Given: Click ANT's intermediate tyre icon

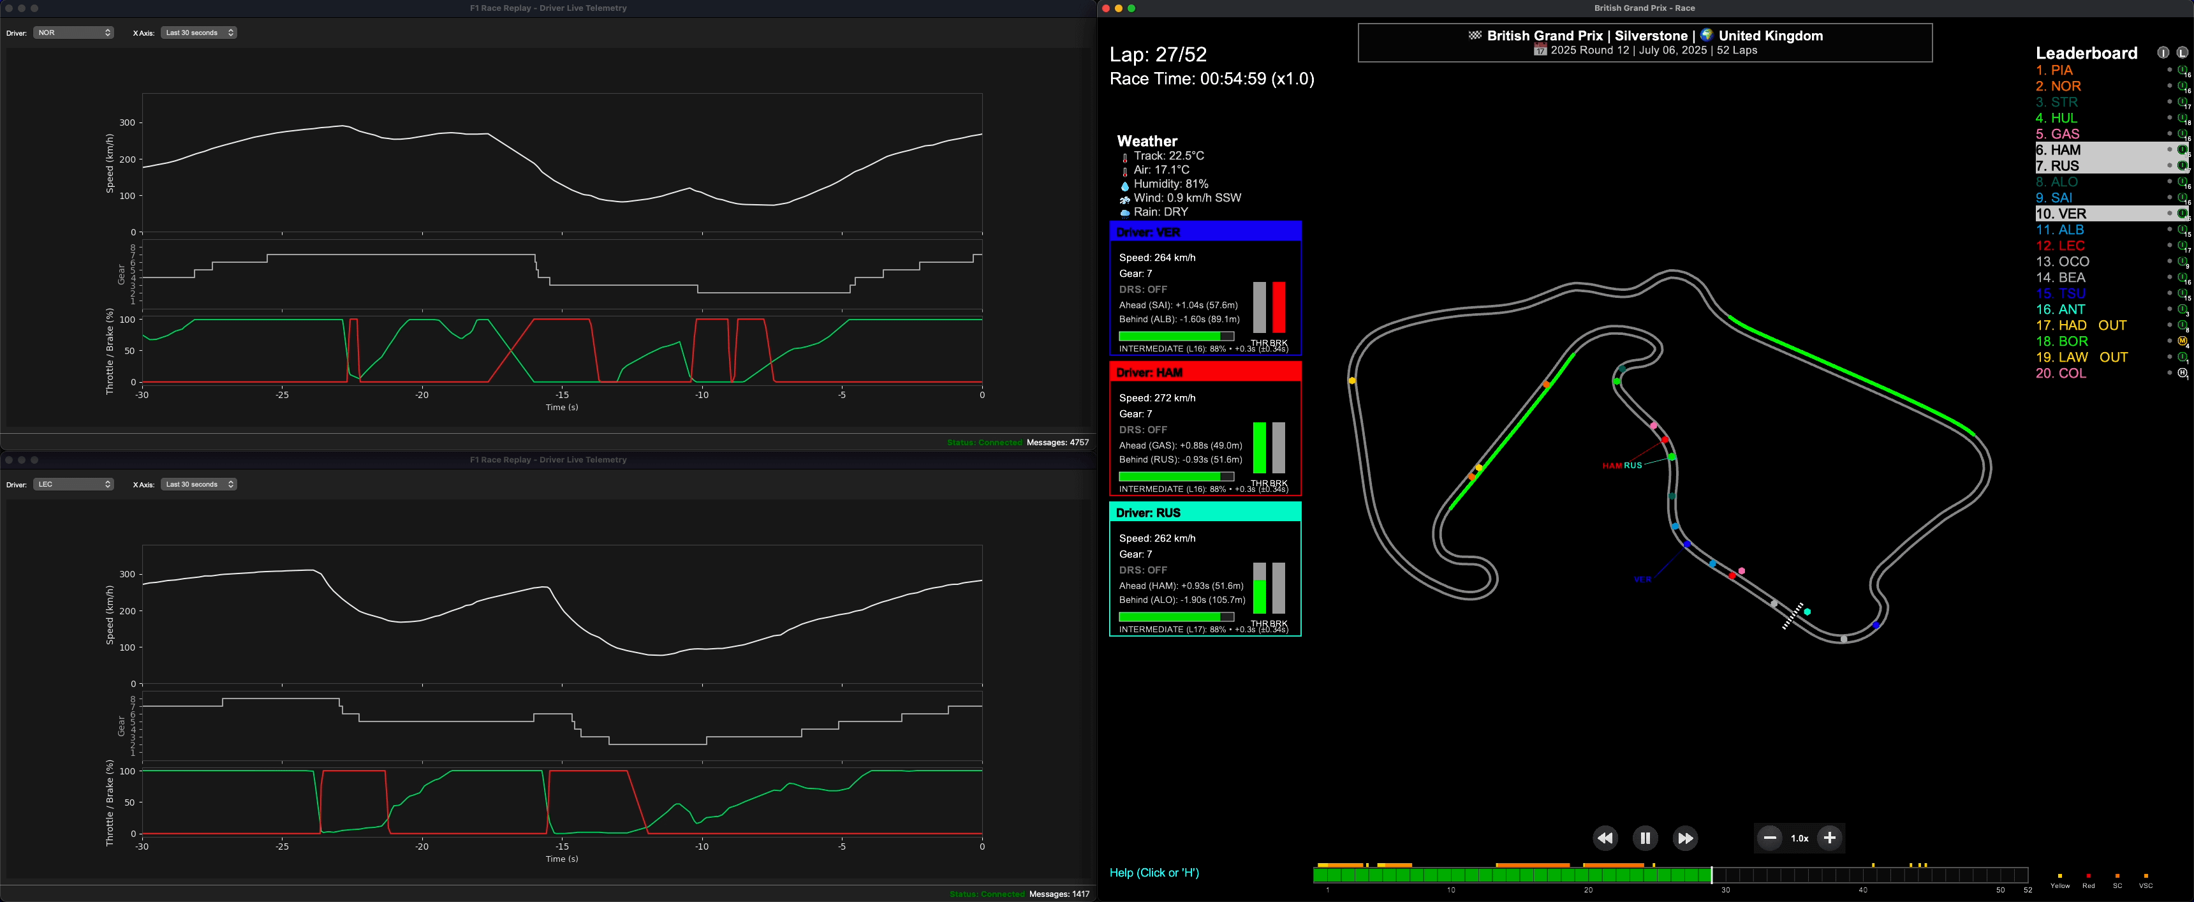Looking at the screenshot, I should 2182,309.
